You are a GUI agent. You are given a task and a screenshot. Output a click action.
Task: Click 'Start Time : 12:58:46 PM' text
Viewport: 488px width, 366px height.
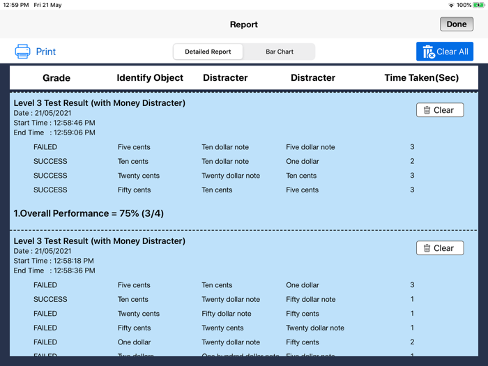[54, 123]
